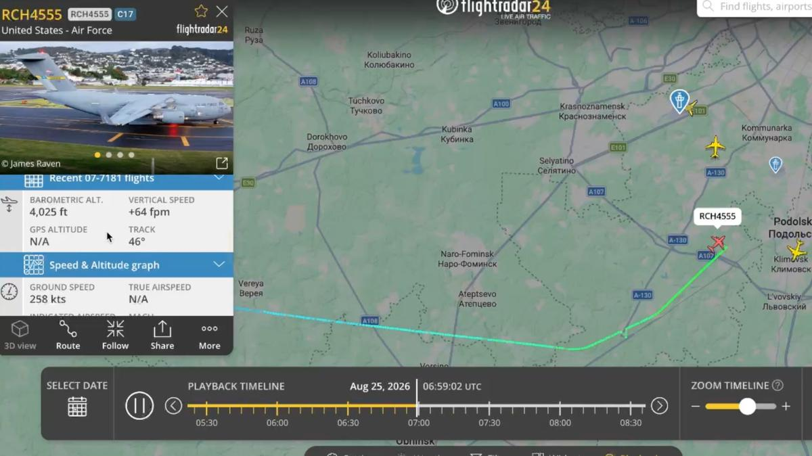Viewport: 812px width, 456px height.
Task: Decrease timeline zoom with minus
Action: (696, 407)
